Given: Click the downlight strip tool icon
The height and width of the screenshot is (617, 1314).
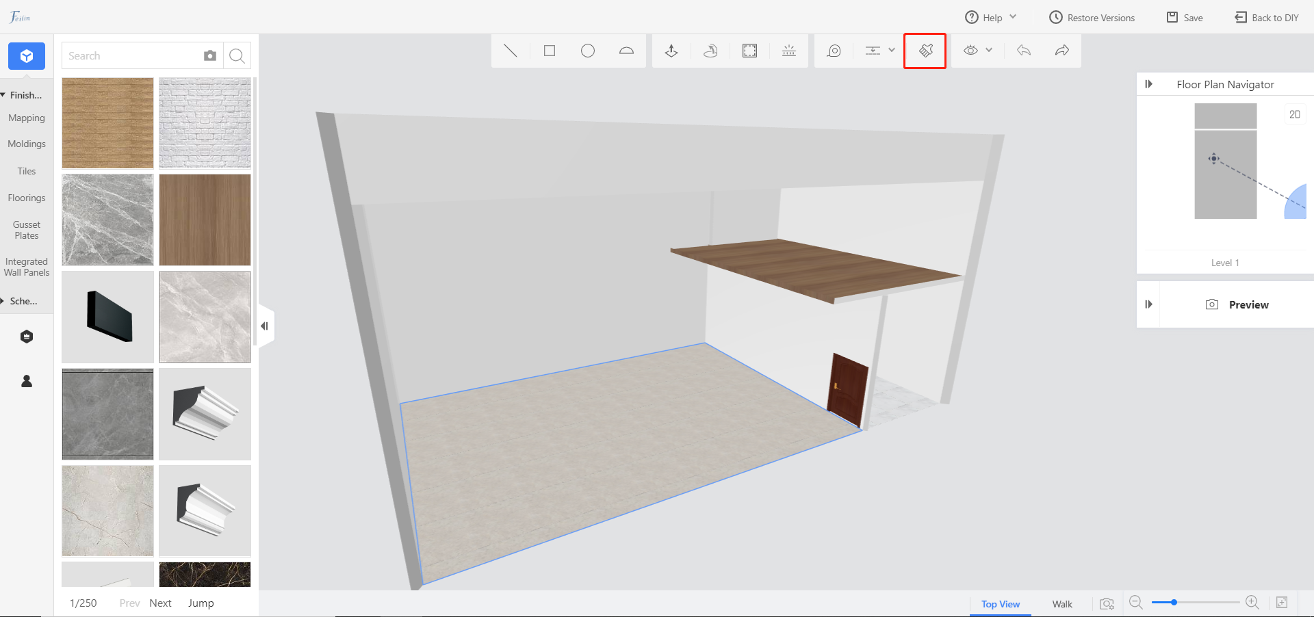Looking at the screenshot, I should tap(789, 51).
